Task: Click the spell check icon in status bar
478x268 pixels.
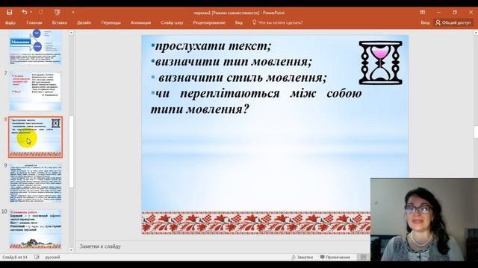Action: pyautogui.click(x=37, y=257)
